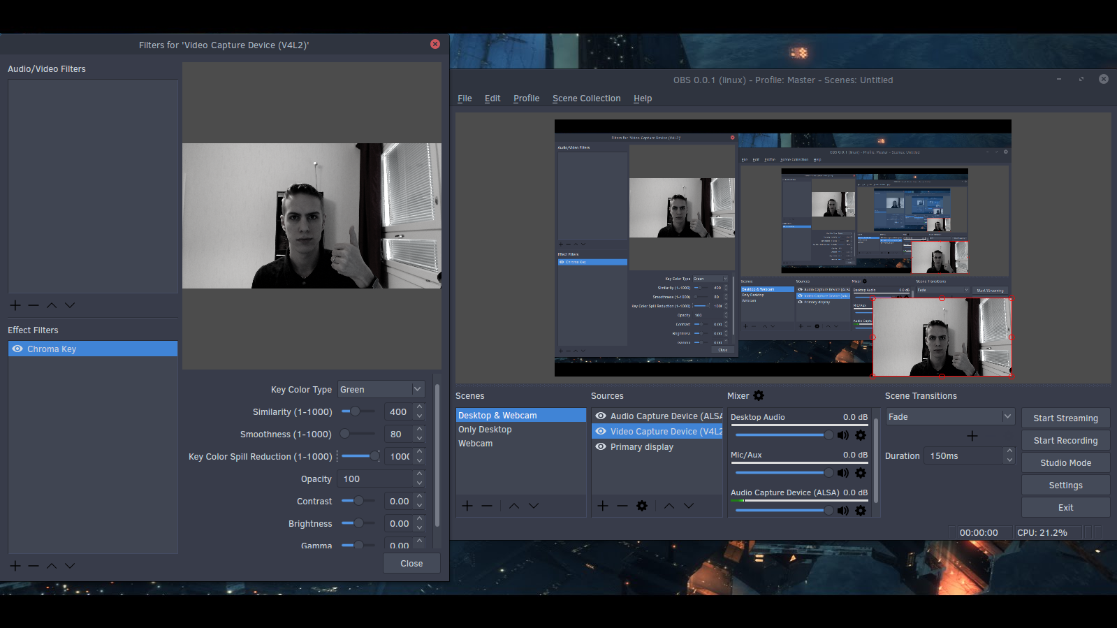
Task: Click Close button in Filters dialog
Action: [x=411, y=564]
